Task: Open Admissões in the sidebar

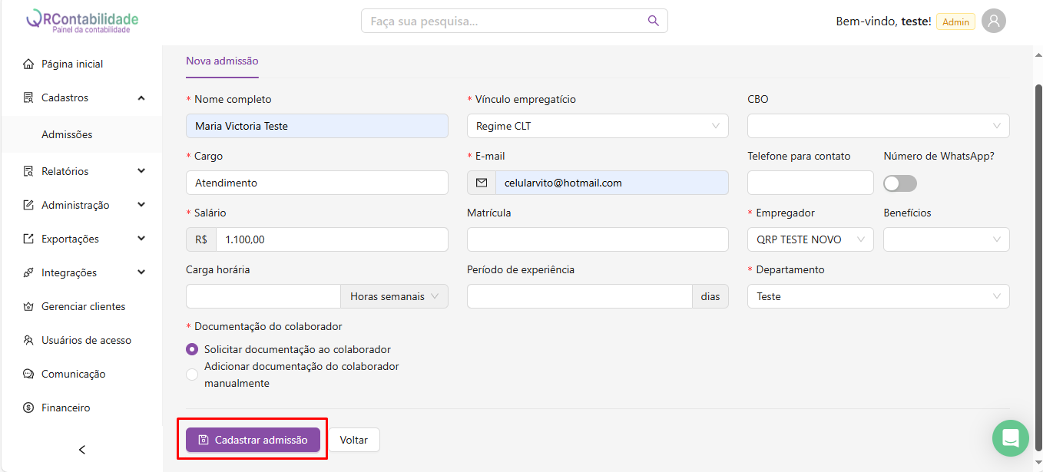Action: click(x=67, y=134)
